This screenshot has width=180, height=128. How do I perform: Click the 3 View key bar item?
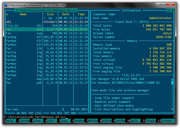pos(37,121)
